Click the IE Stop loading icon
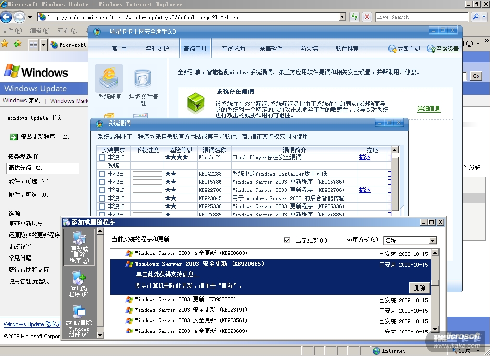This screenshot has width=490, height=356. tap(367, 17)
